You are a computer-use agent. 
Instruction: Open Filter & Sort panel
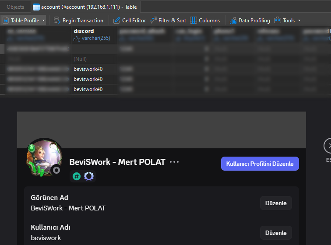168,21
